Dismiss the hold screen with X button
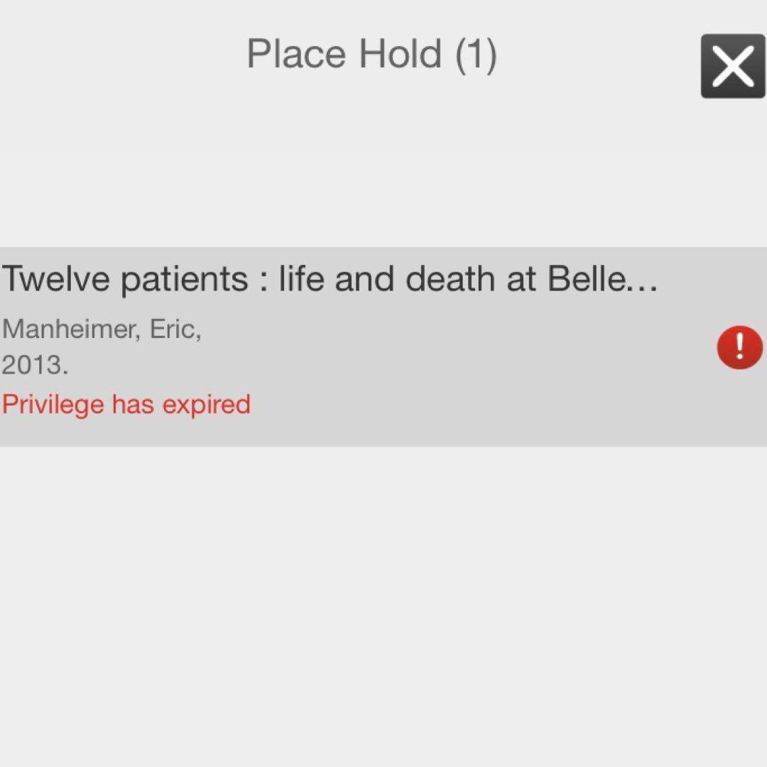The height and width of the screenshot is (767, 767). tap(733, 66)
